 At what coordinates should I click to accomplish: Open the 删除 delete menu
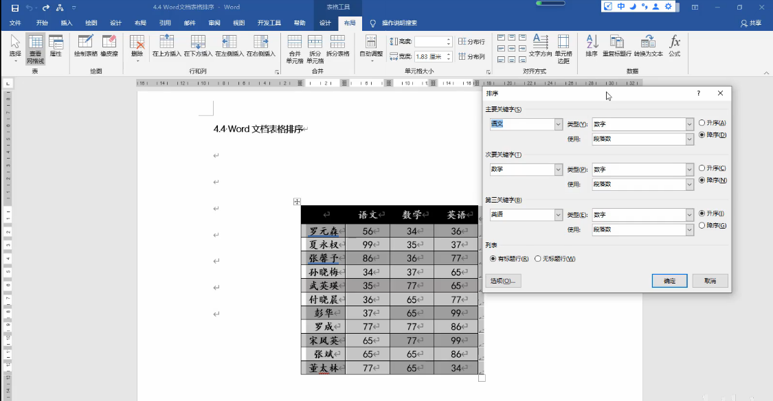tap(137, 49)
